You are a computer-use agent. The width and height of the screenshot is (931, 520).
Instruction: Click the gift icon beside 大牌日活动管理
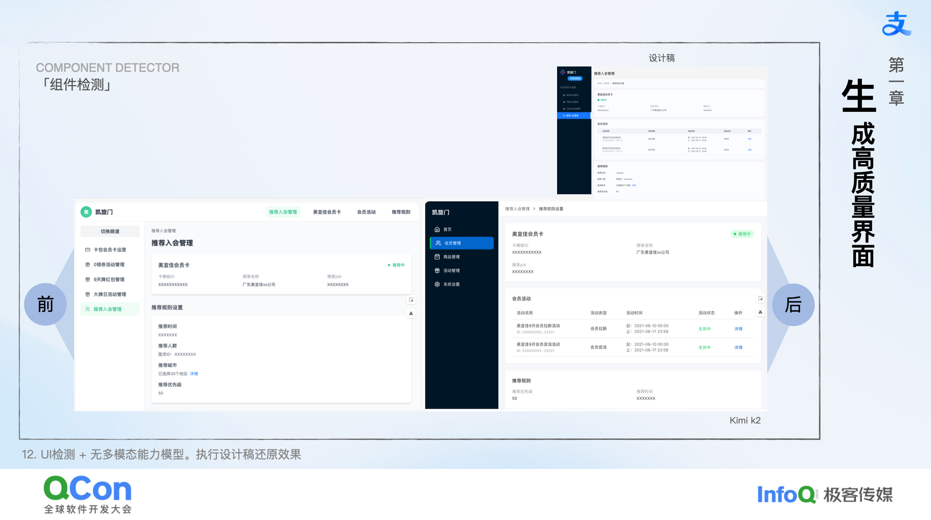click(x=88, y=294)
